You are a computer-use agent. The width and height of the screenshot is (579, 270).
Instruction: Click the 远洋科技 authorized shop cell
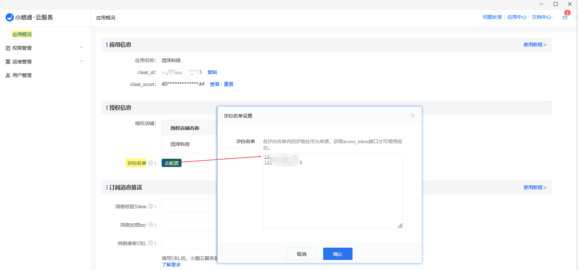tap(180, 144)
